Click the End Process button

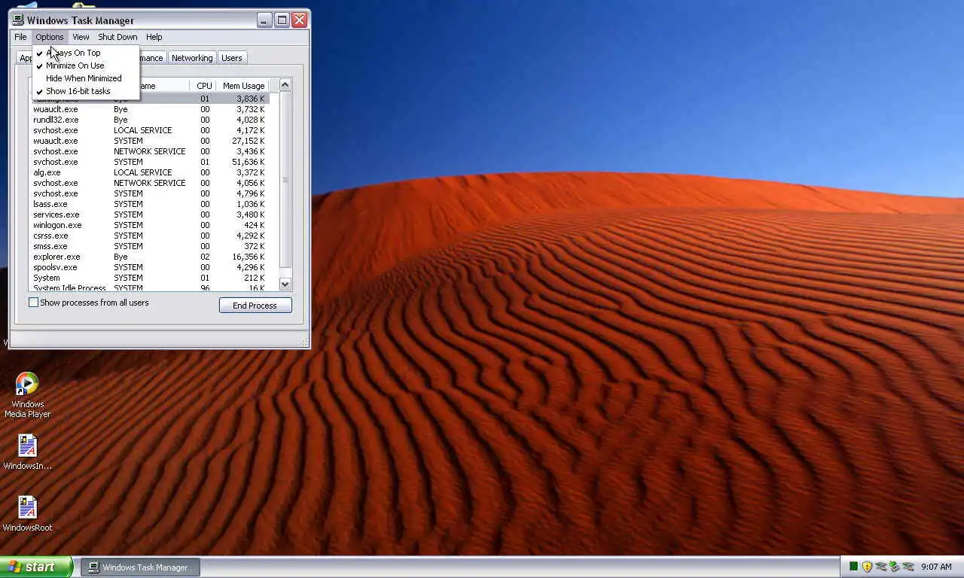coord(255,306)
